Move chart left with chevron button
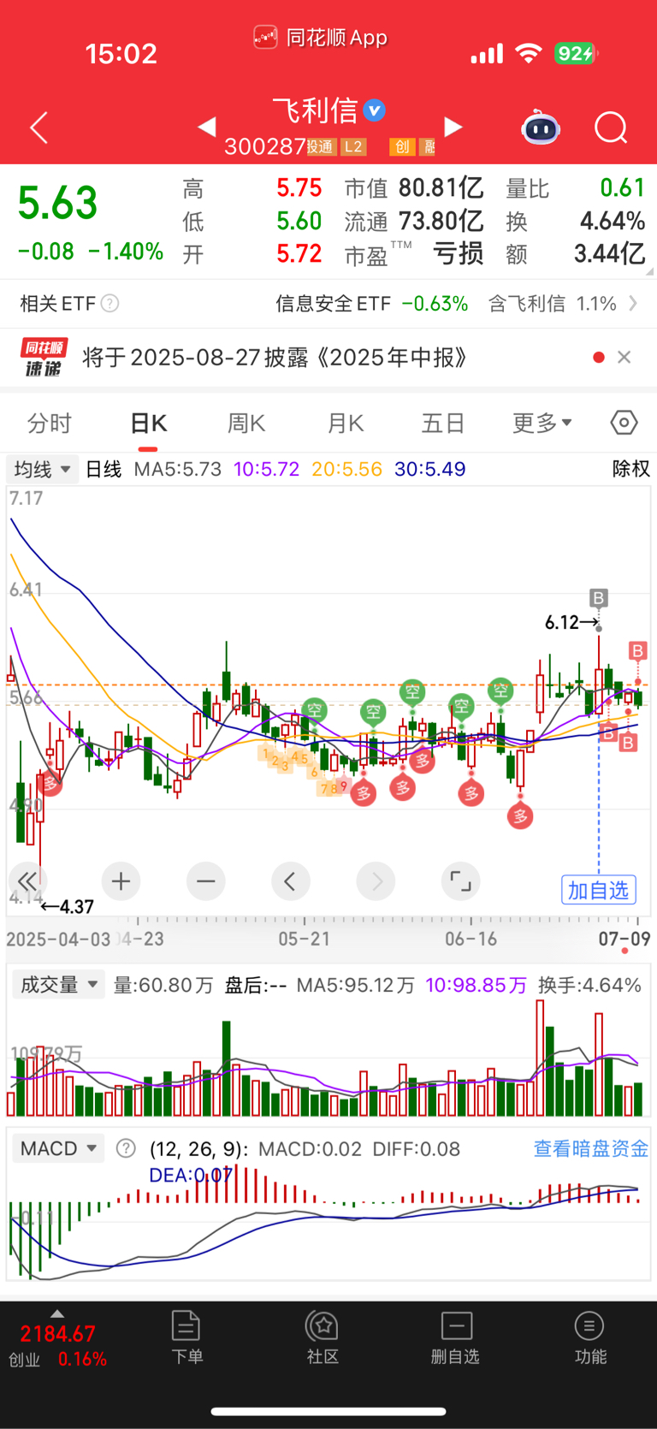The height and width of the screenshot is (1429, 657). tap(291, 881)
